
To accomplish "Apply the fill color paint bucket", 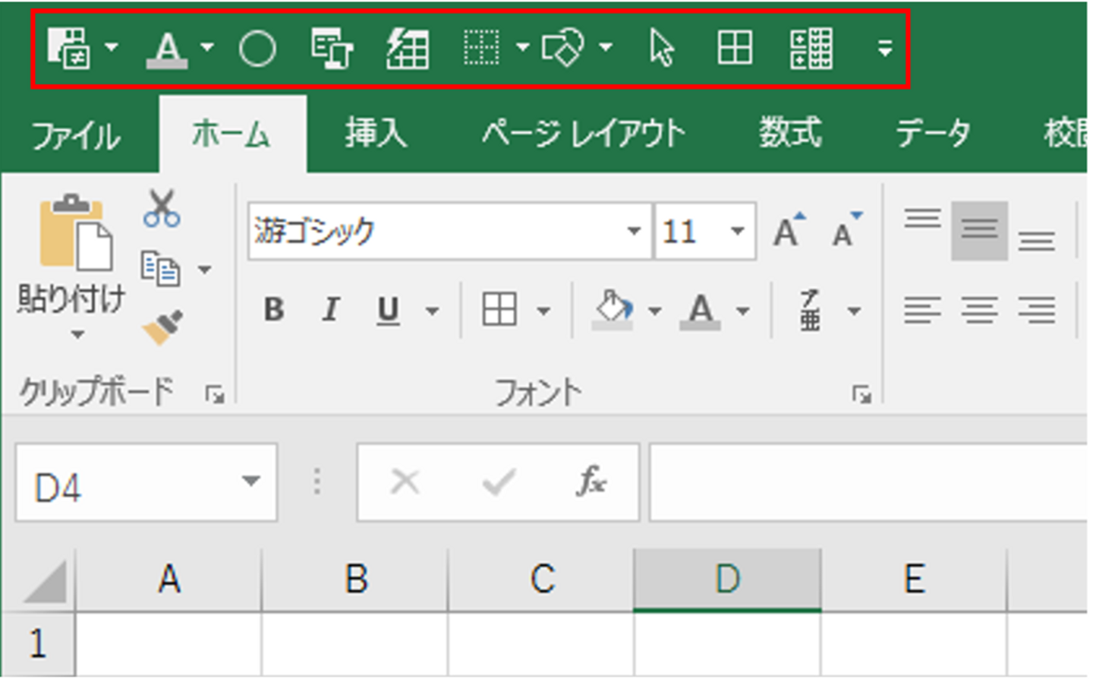I will point(613,310).
